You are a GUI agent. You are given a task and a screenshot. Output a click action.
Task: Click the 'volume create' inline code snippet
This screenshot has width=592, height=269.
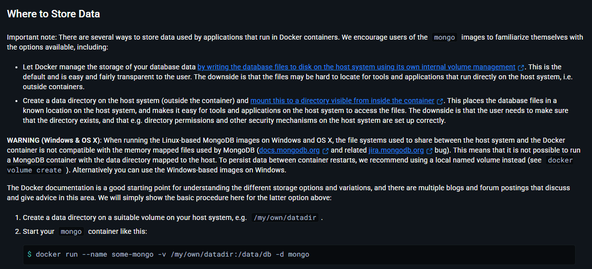coord(35,170)
